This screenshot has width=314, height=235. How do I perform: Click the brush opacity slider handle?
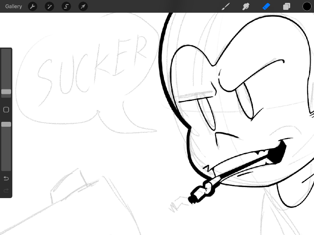click(6, 124)
